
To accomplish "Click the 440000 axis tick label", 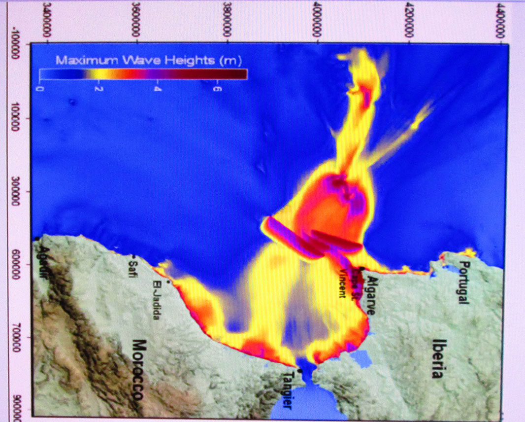I will coord(501,20).
